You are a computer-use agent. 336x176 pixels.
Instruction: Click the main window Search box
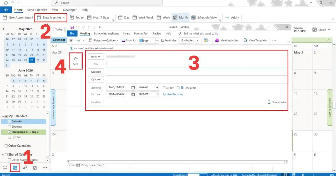106,3
